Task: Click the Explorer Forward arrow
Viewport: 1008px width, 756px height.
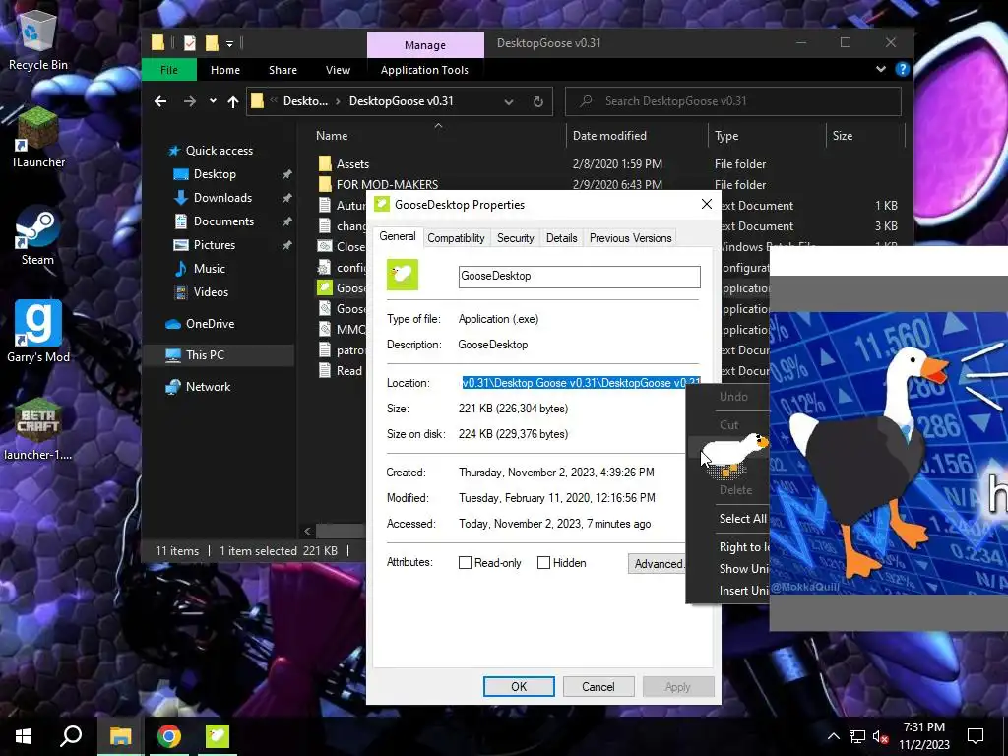Action: 189,101
